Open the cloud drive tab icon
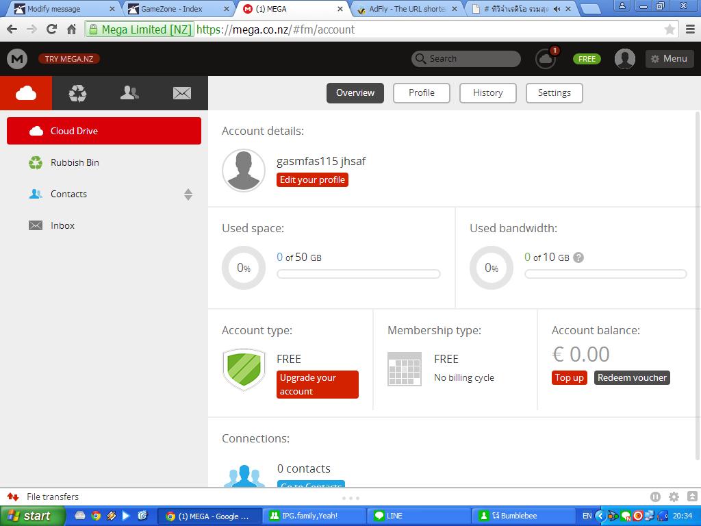701x526 pixels. (x=26, y=93)
